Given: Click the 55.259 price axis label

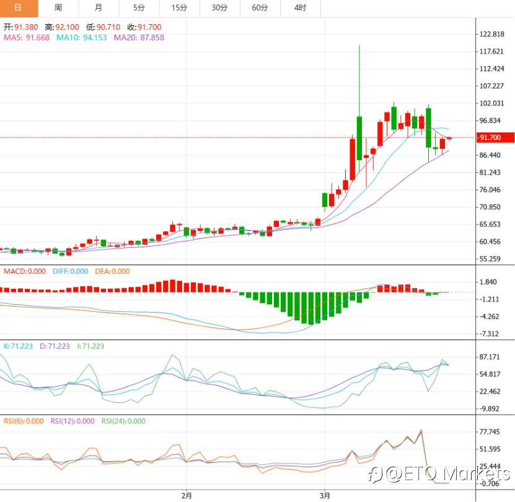Looking at the screenshot, I should pyautogui.click(x=490, y=259).
